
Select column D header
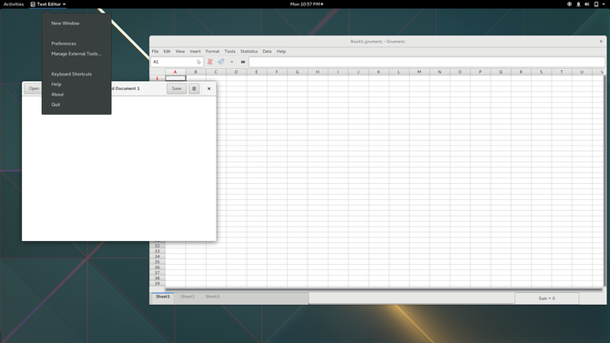tap(236, 72)
